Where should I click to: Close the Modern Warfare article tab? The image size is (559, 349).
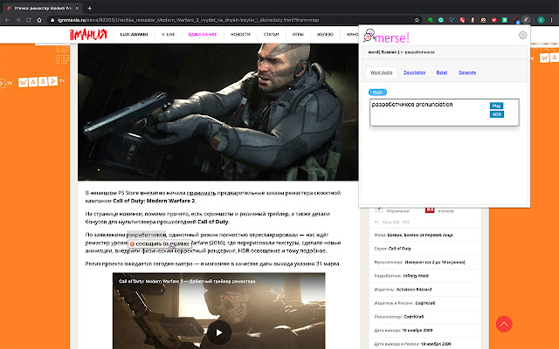pyautogui.click(x=78, y=8)
